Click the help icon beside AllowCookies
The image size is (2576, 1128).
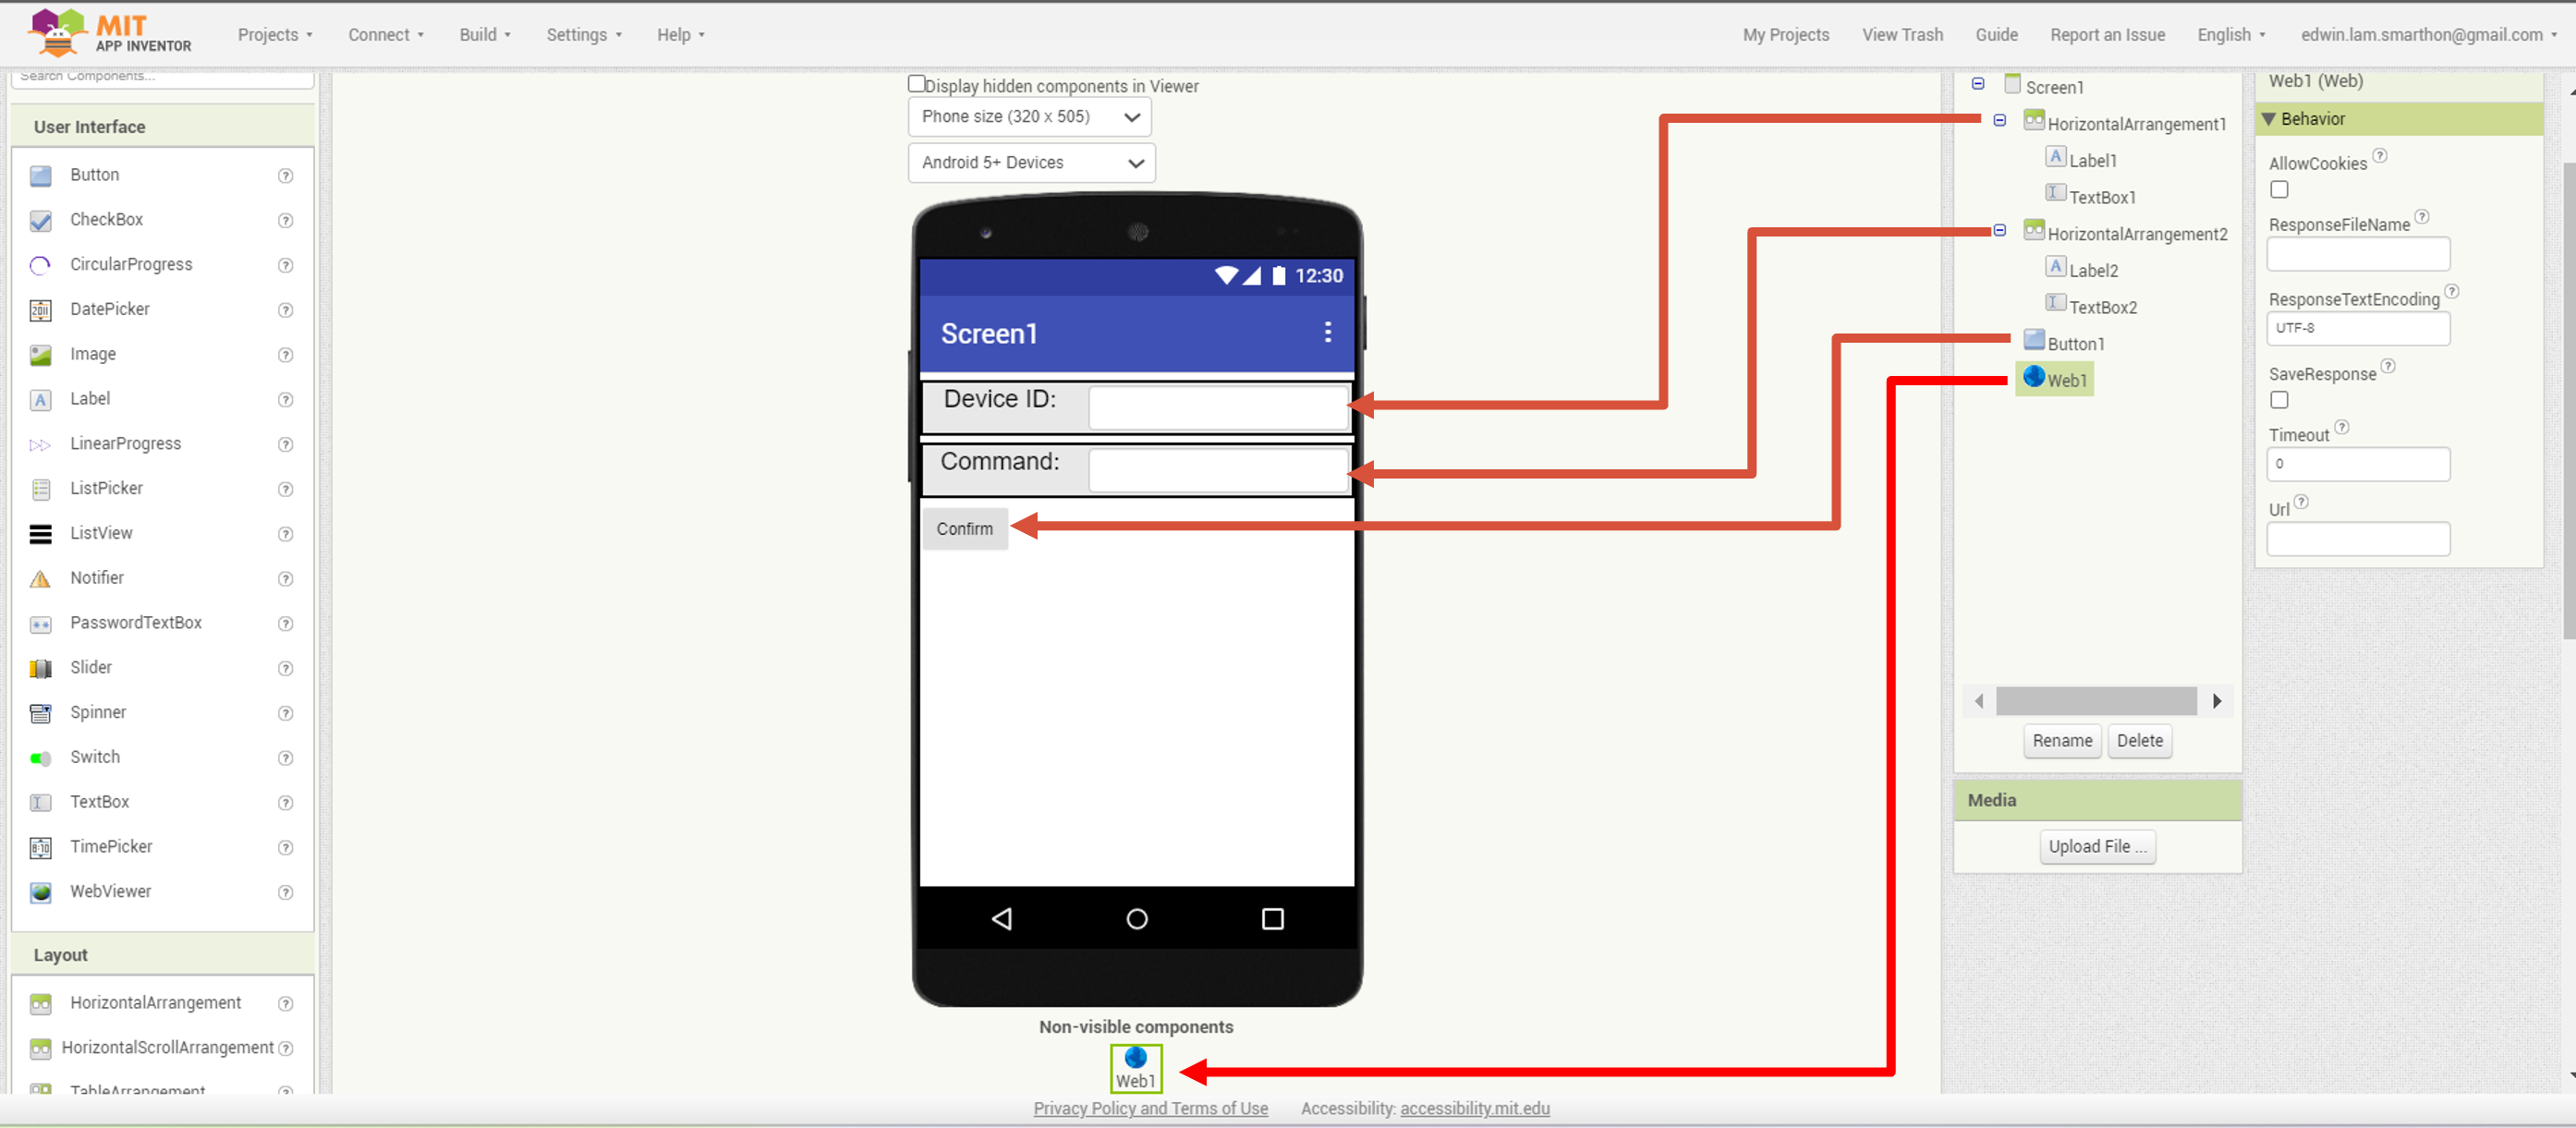point(2380,155)
